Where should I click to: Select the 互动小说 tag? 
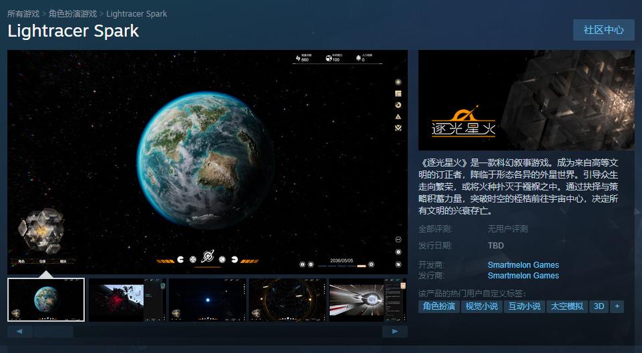(524, 306)
